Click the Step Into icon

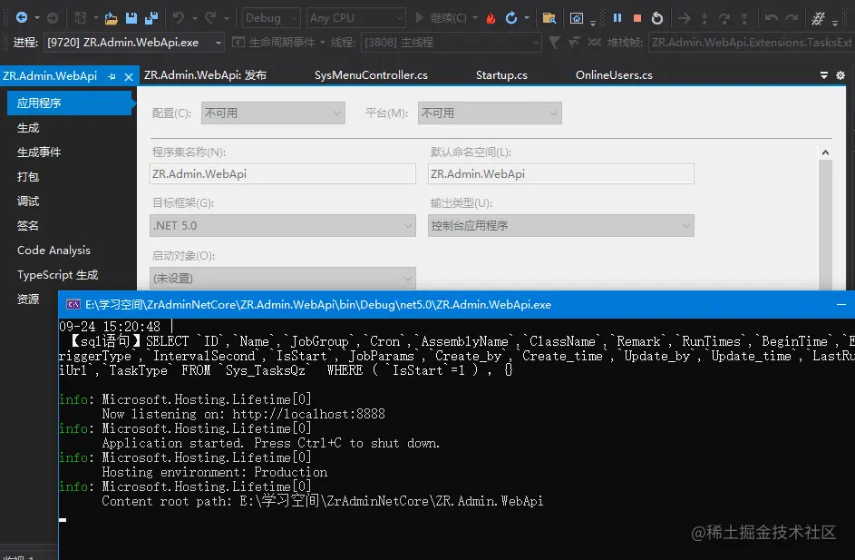pos(704,18)
